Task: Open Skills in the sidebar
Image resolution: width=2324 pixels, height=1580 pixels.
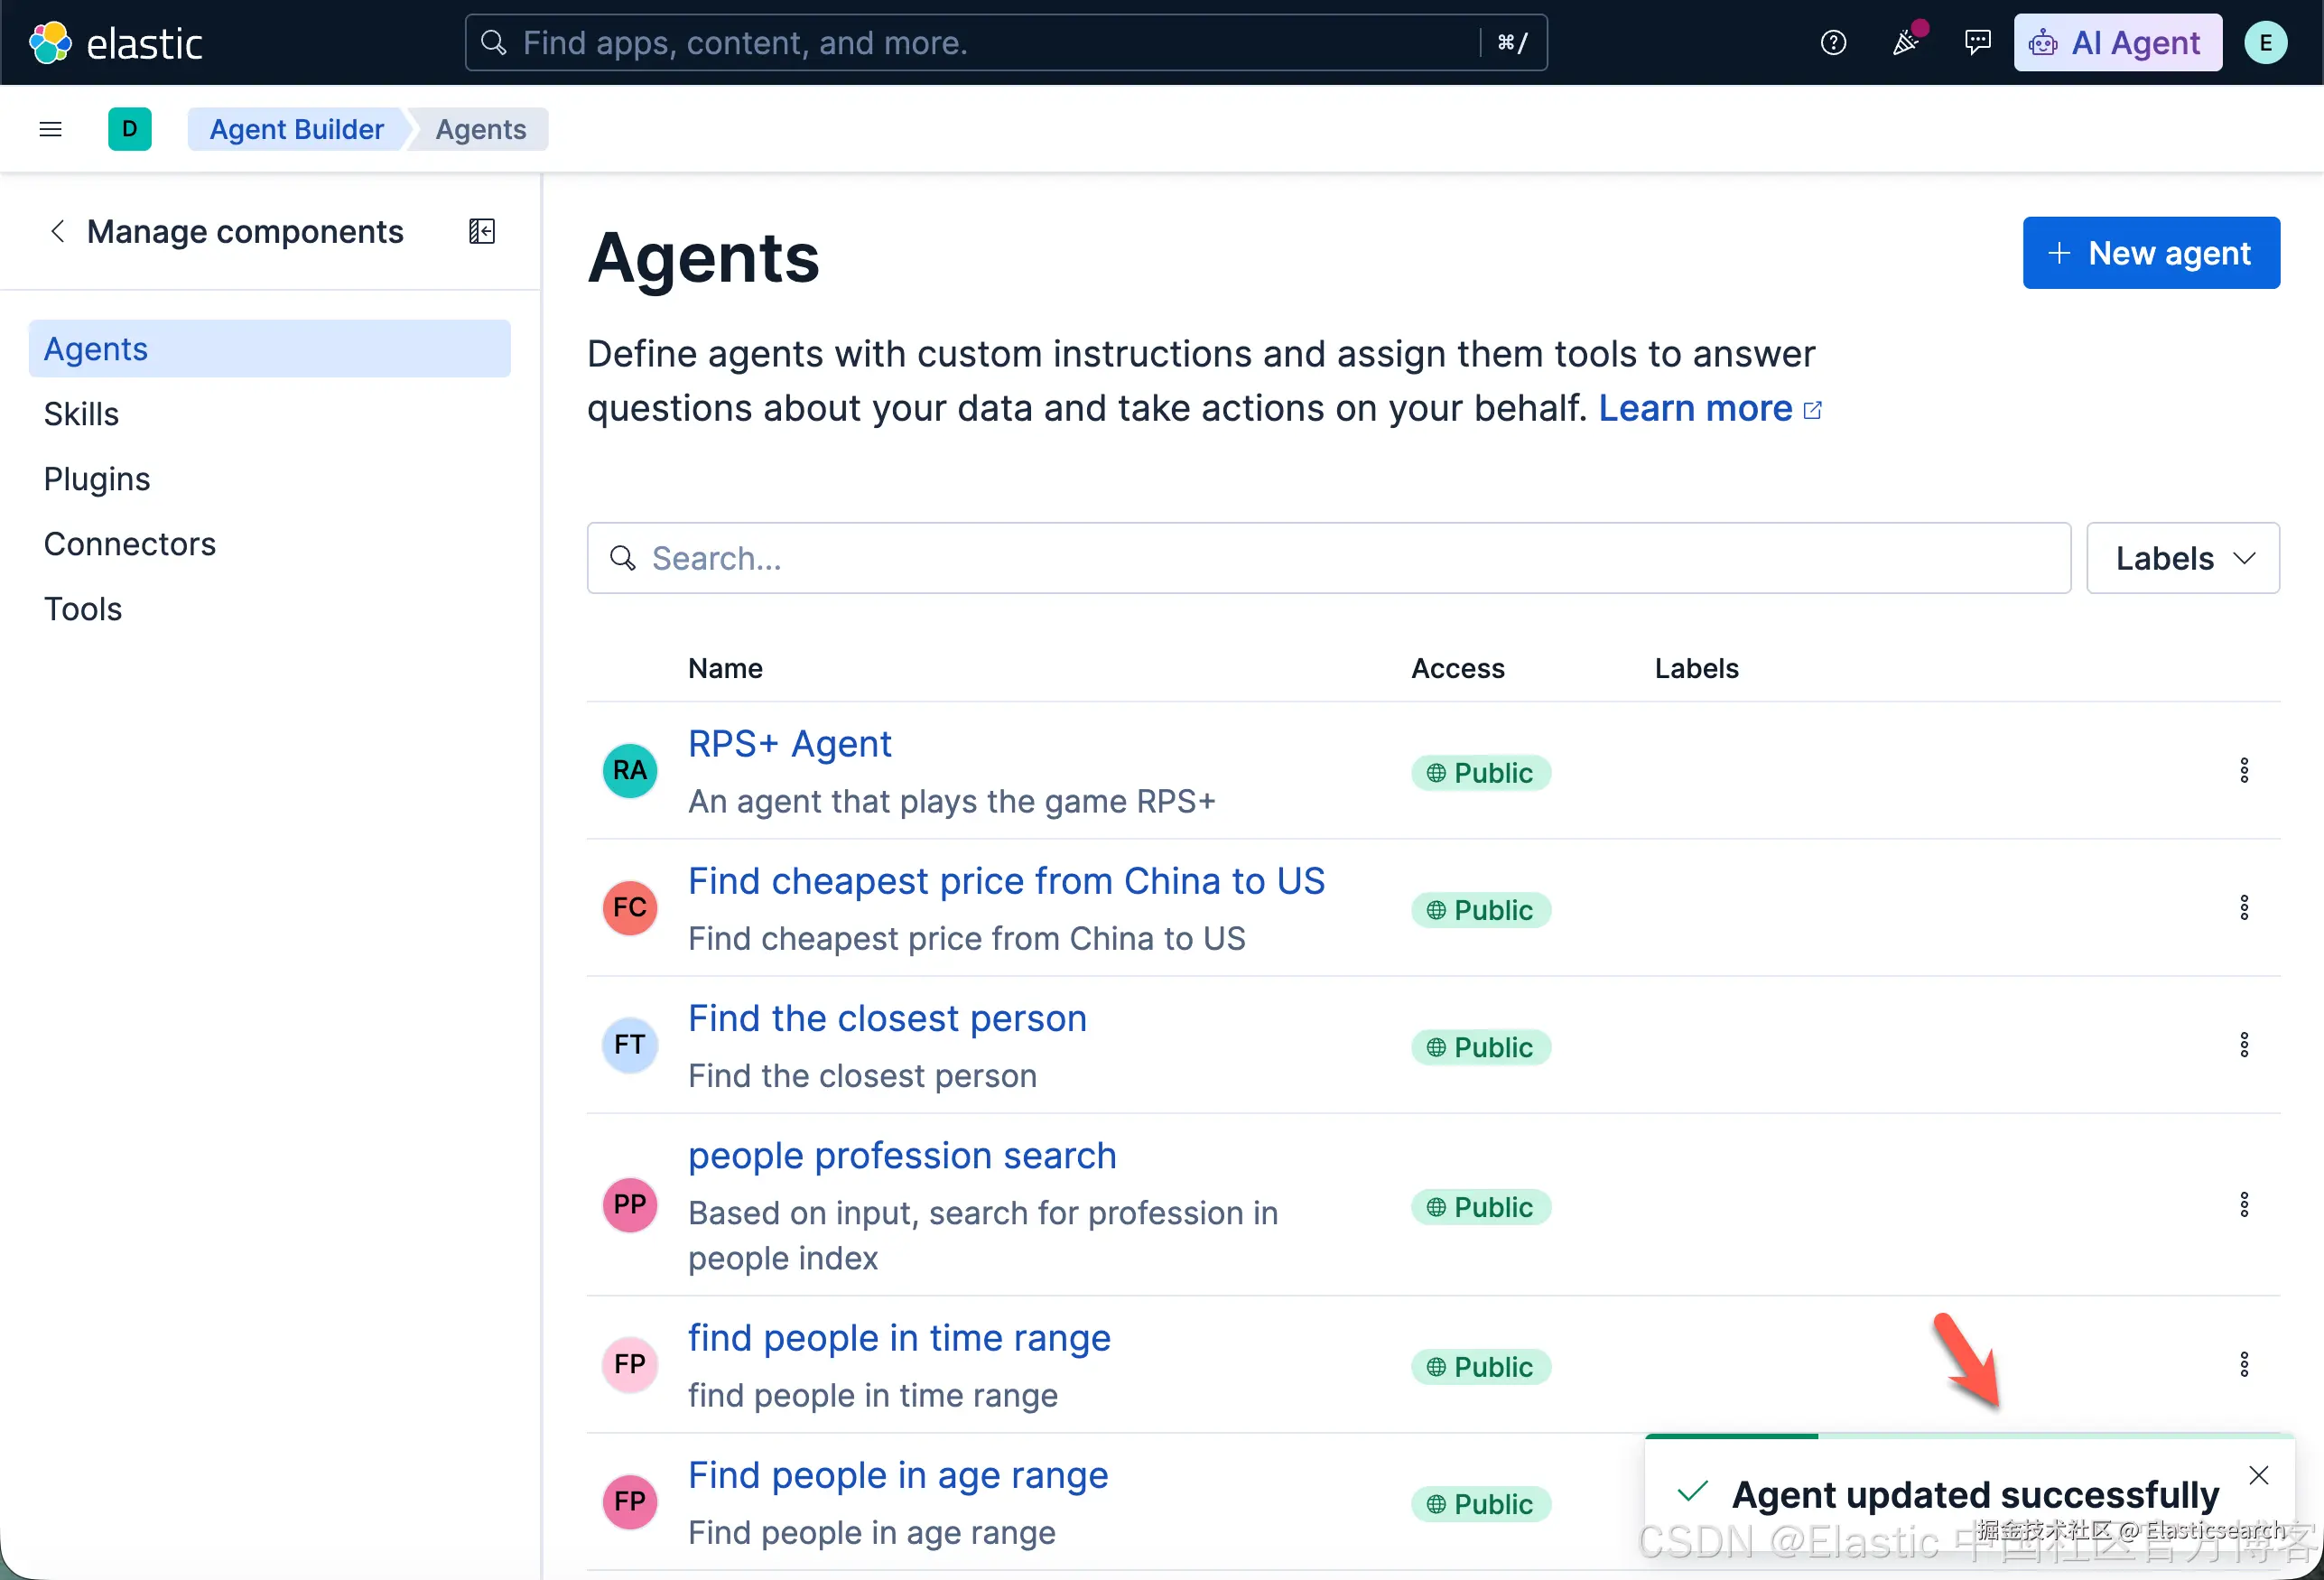Action: pyautogui.click(x=81, y=414)
